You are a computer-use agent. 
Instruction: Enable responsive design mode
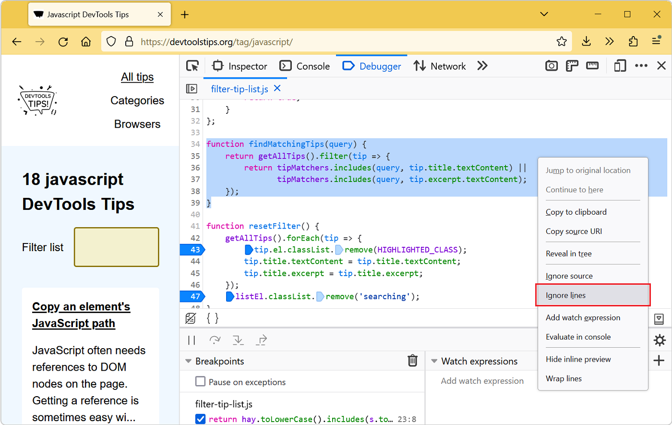pos(620,66)
